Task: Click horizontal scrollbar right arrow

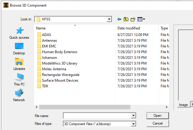Action: click(x=167, y=107)
